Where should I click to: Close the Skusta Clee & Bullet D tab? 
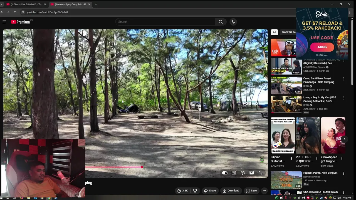(45, 4)
